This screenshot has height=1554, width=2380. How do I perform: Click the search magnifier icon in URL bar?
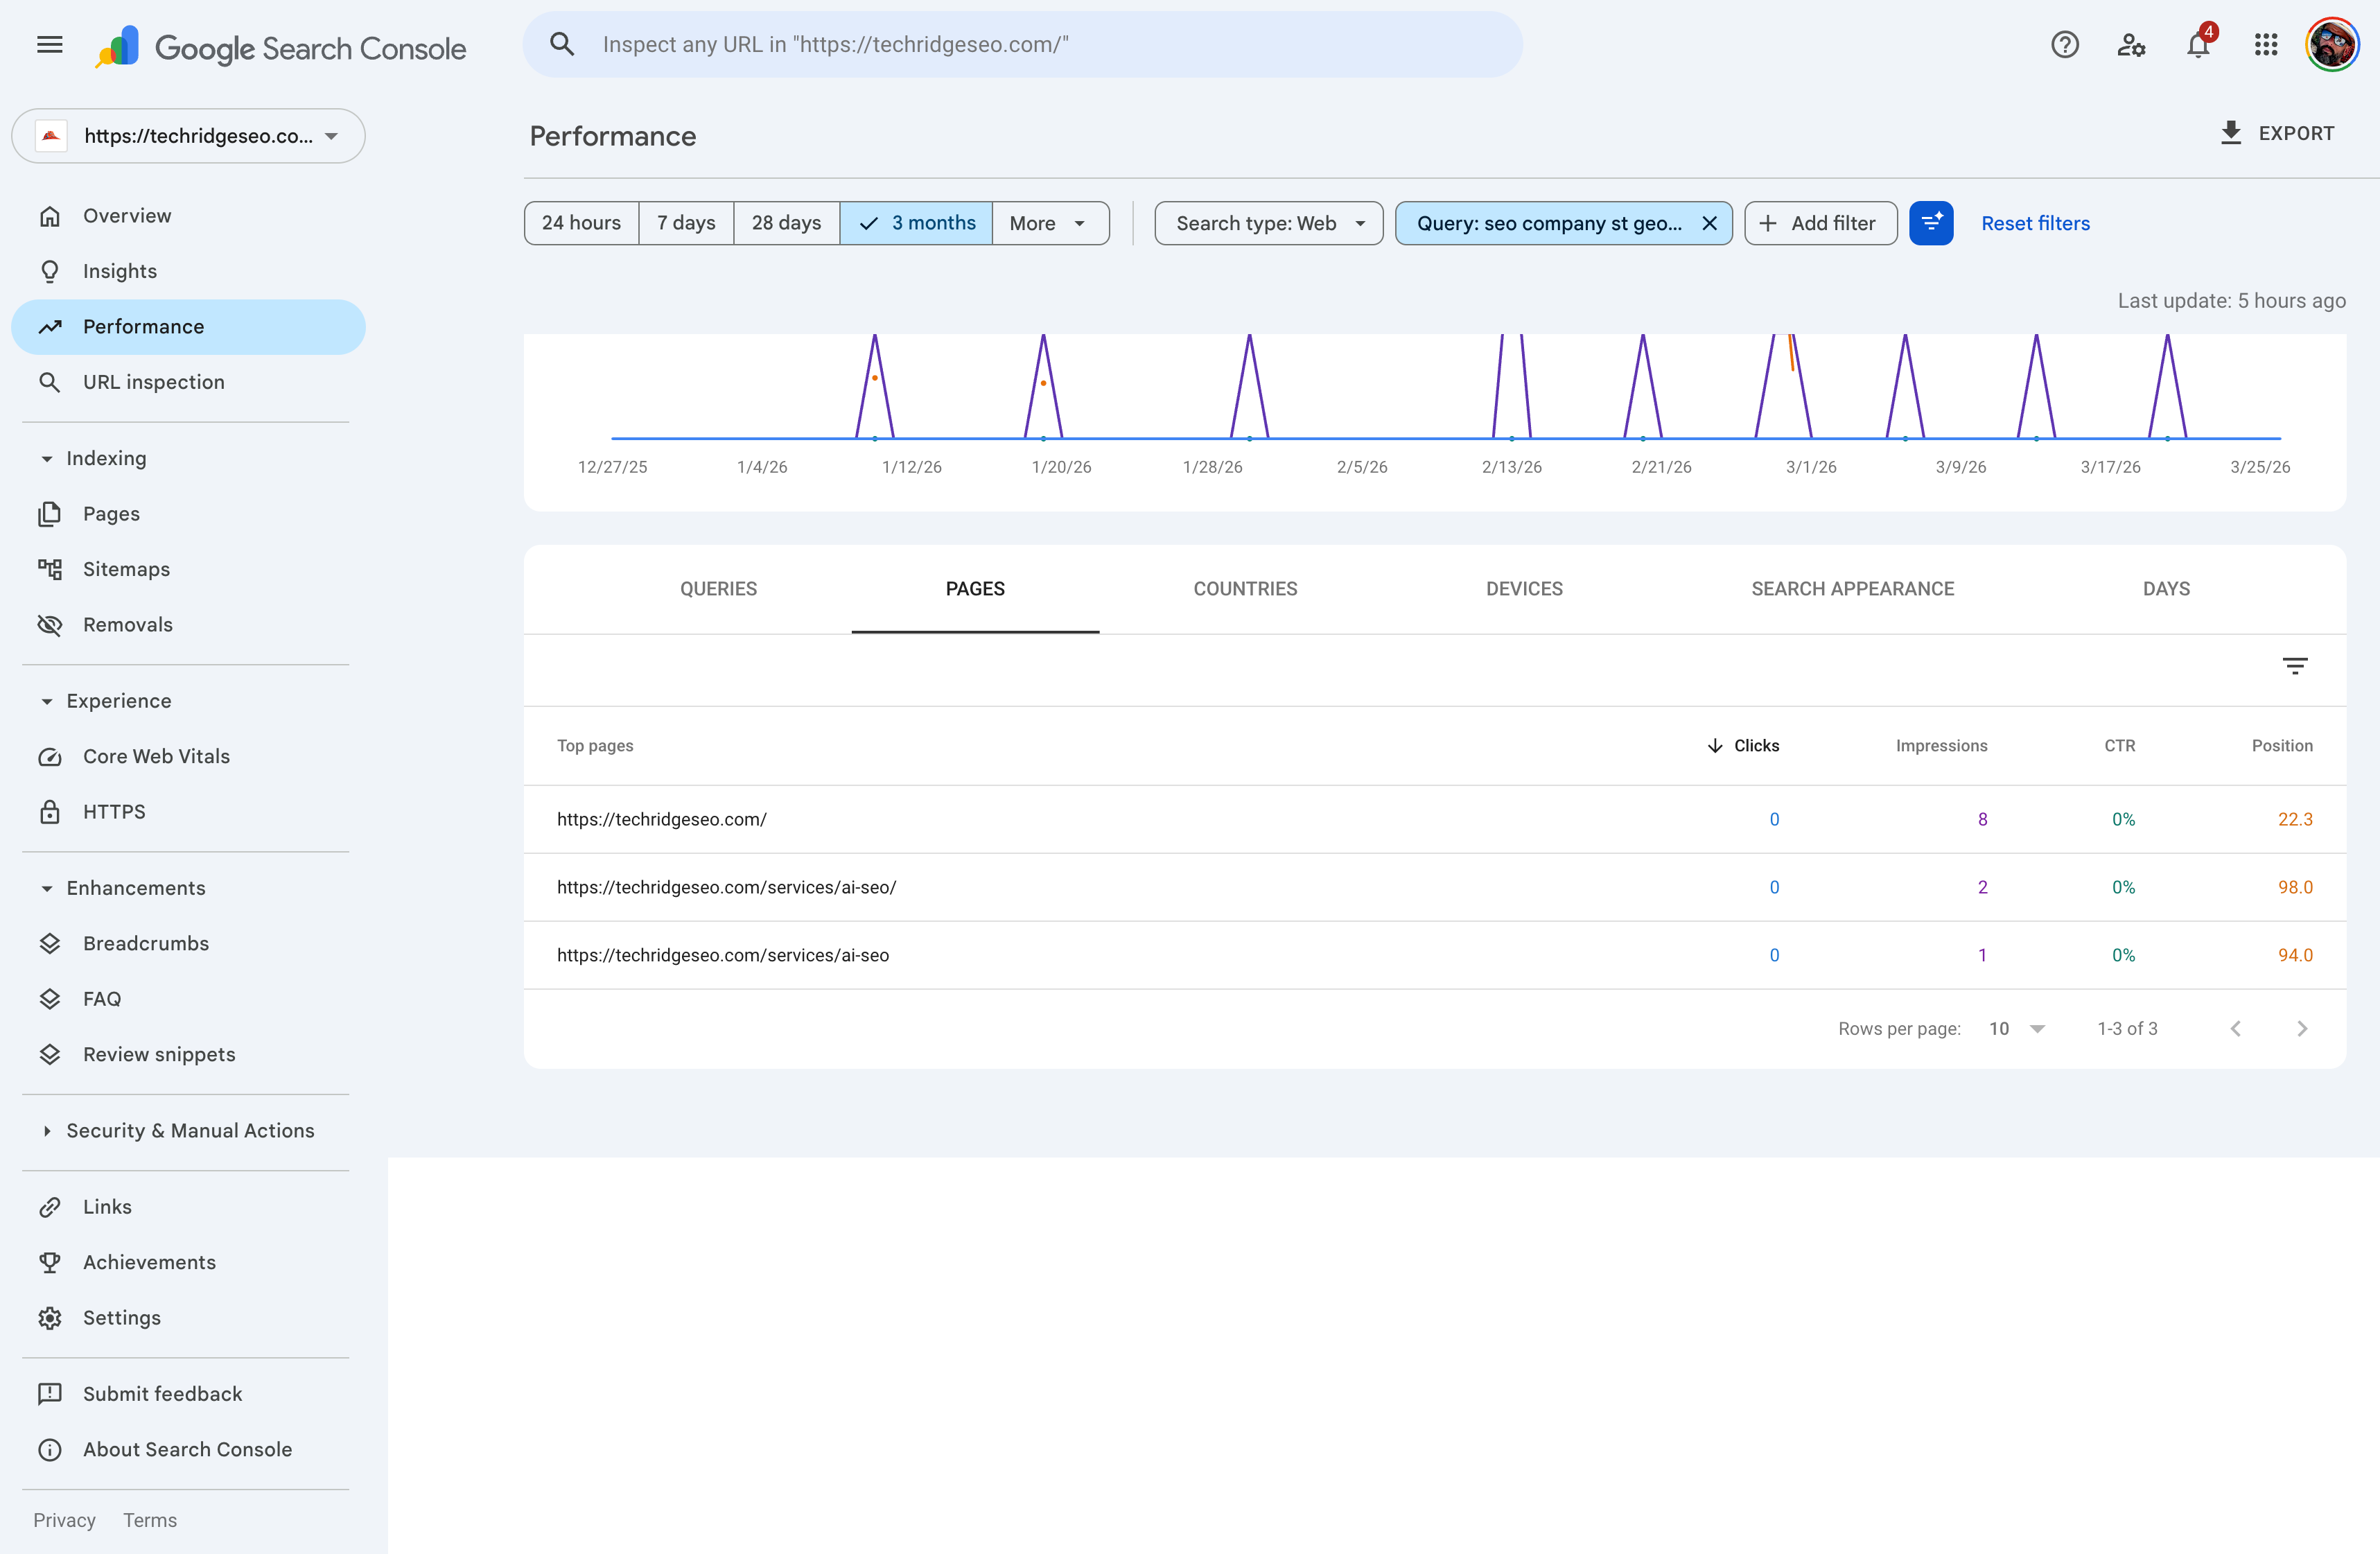pos(562,45)
